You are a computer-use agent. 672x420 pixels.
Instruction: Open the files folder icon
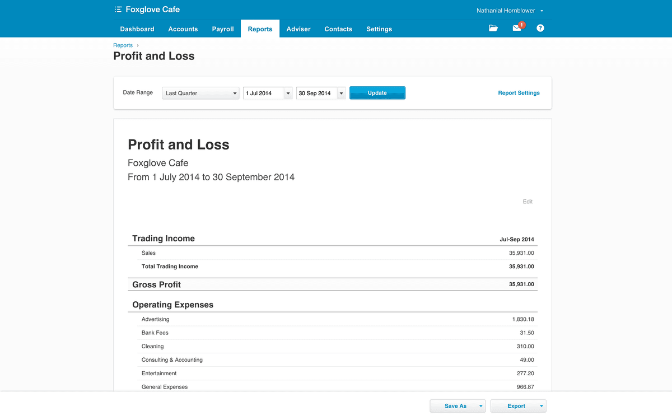493,28
